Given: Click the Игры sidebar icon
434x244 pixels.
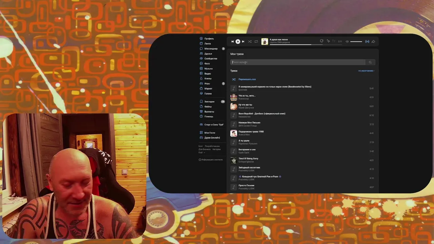Looking at the screenshot, I should pyautogui.click(x=201, y=83).
